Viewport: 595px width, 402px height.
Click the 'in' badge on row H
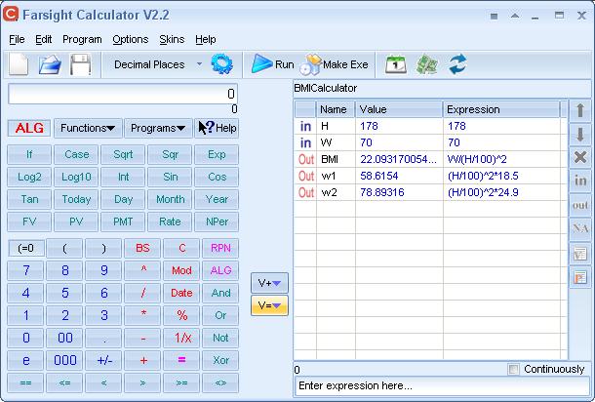(x=305, y=126)
